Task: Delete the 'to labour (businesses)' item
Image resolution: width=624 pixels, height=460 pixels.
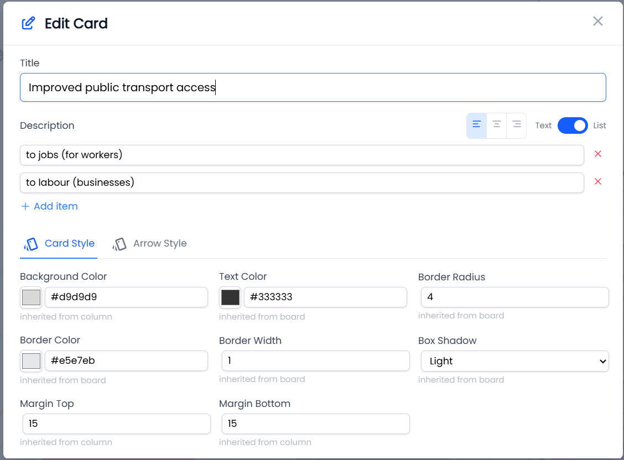Action: (598, 182)
